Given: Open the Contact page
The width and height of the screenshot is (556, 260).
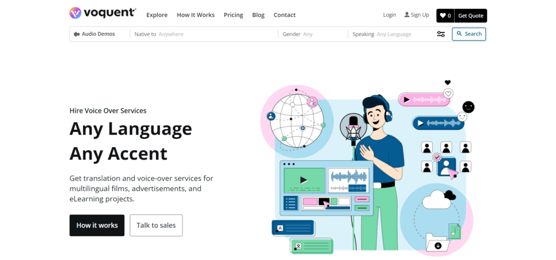Looking at the screenshot, I should tap(285, 15).
